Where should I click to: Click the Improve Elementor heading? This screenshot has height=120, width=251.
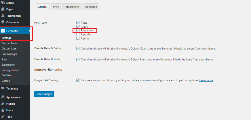pyautogui.click(x=48, y=70)
